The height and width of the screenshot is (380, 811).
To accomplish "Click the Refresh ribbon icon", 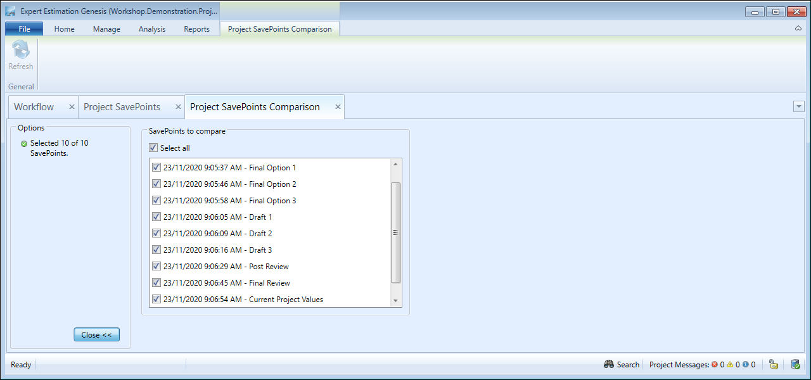I will [x=21, y=51].
